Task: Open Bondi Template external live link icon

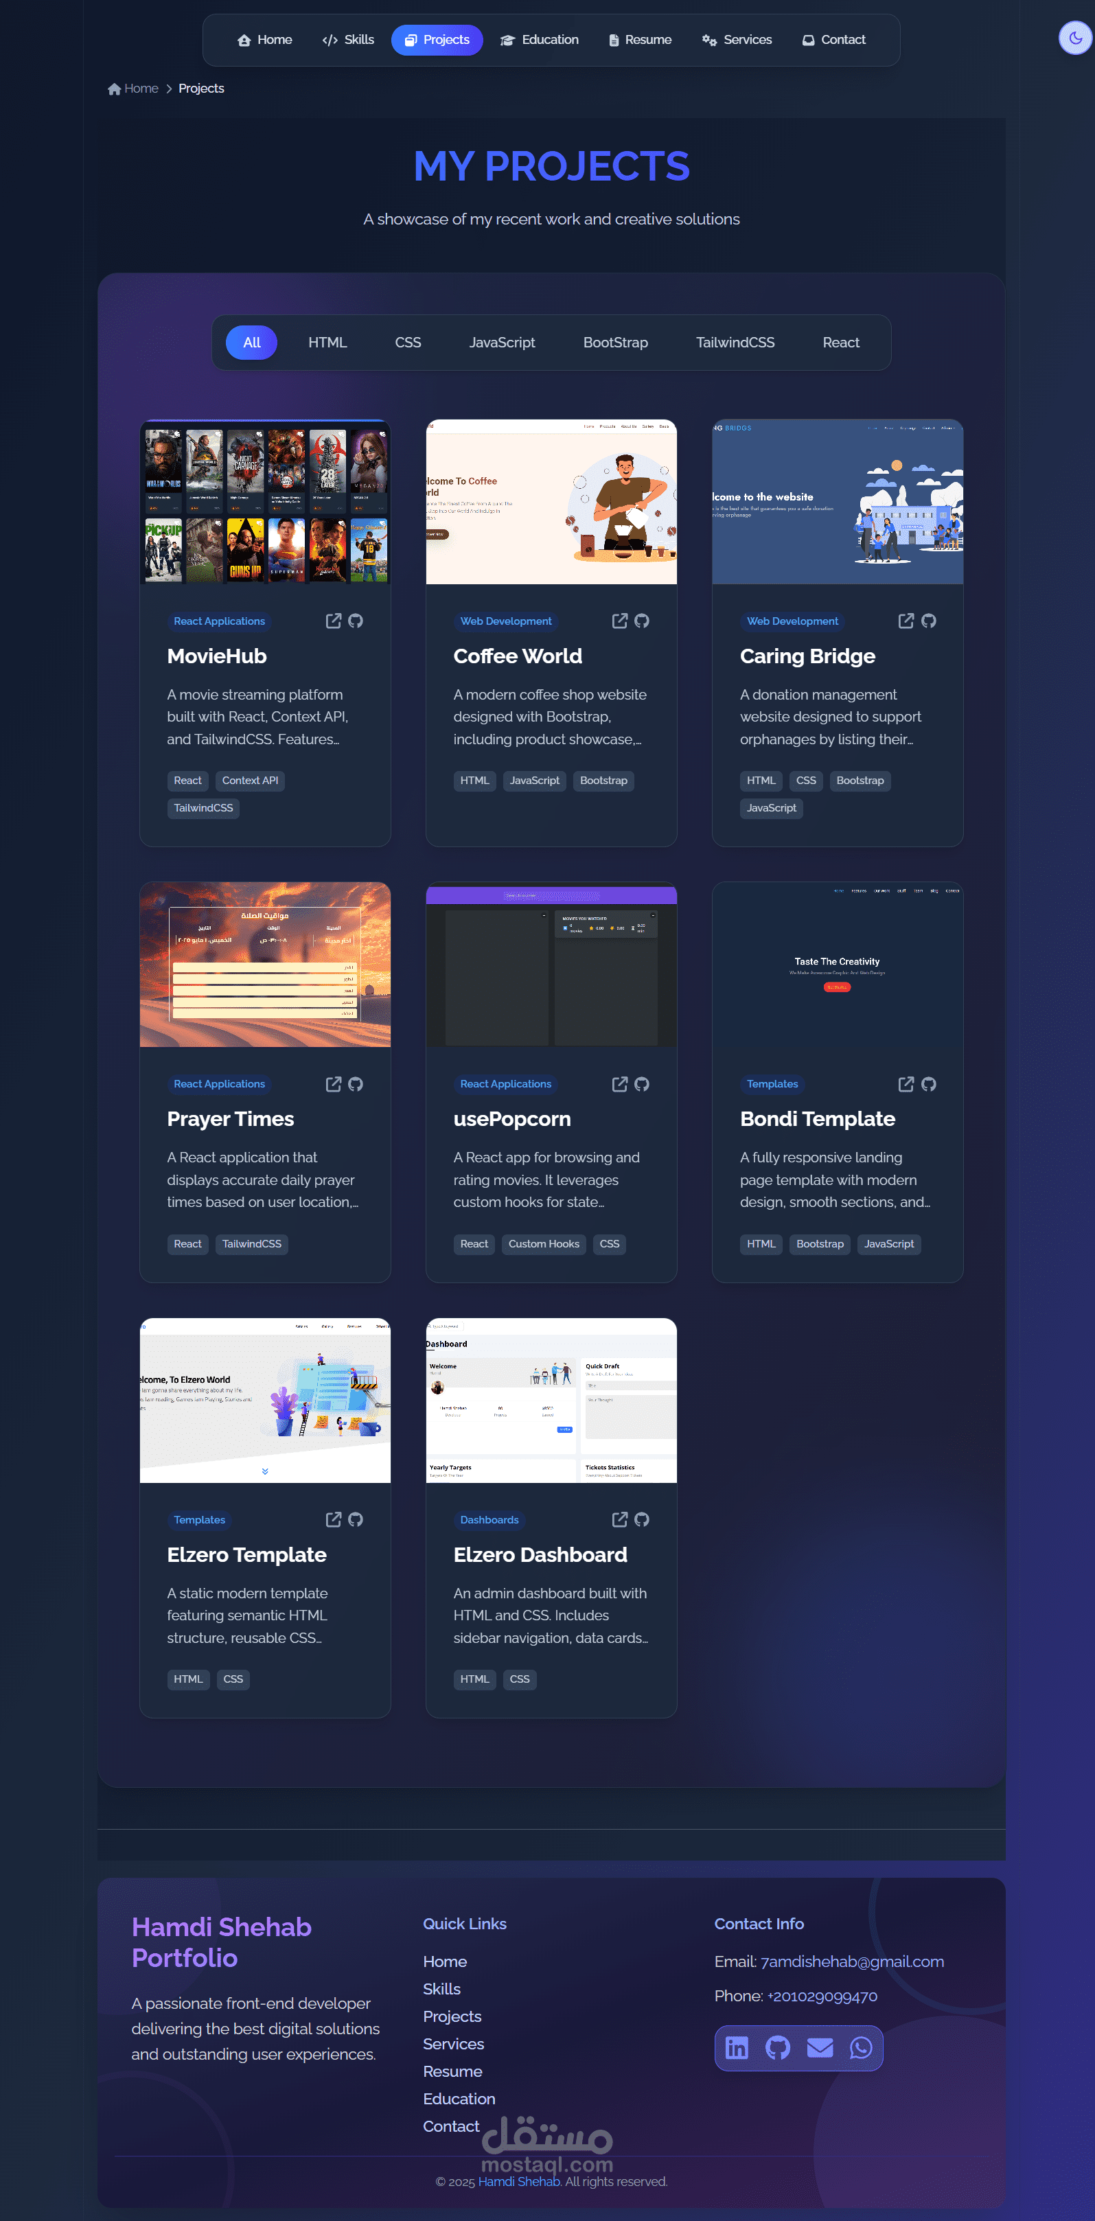Action: [906, 1084]
